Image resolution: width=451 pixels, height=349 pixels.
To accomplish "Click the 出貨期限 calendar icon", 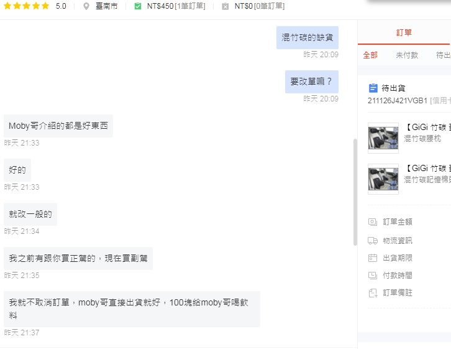I will point(373,258).
